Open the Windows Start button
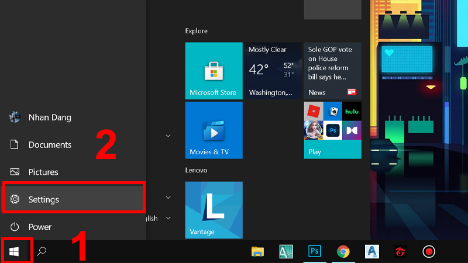The image size is (468, 263). [x=14, y=252]
